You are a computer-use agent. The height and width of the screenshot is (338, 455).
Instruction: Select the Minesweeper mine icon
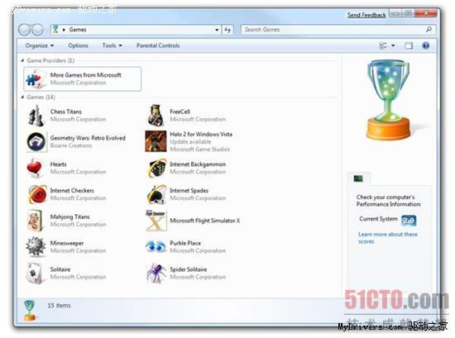coord(36,247)
